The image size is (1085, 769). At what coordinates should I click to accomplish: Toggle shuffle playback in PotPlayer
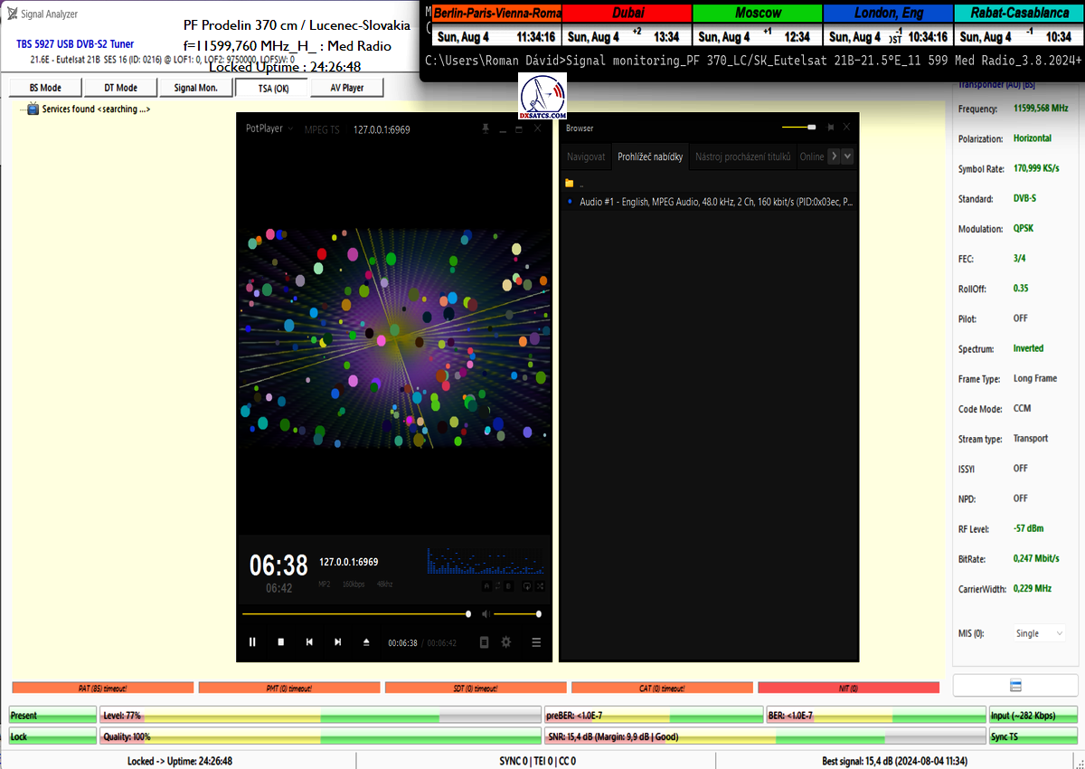click(x=541, y=586)
